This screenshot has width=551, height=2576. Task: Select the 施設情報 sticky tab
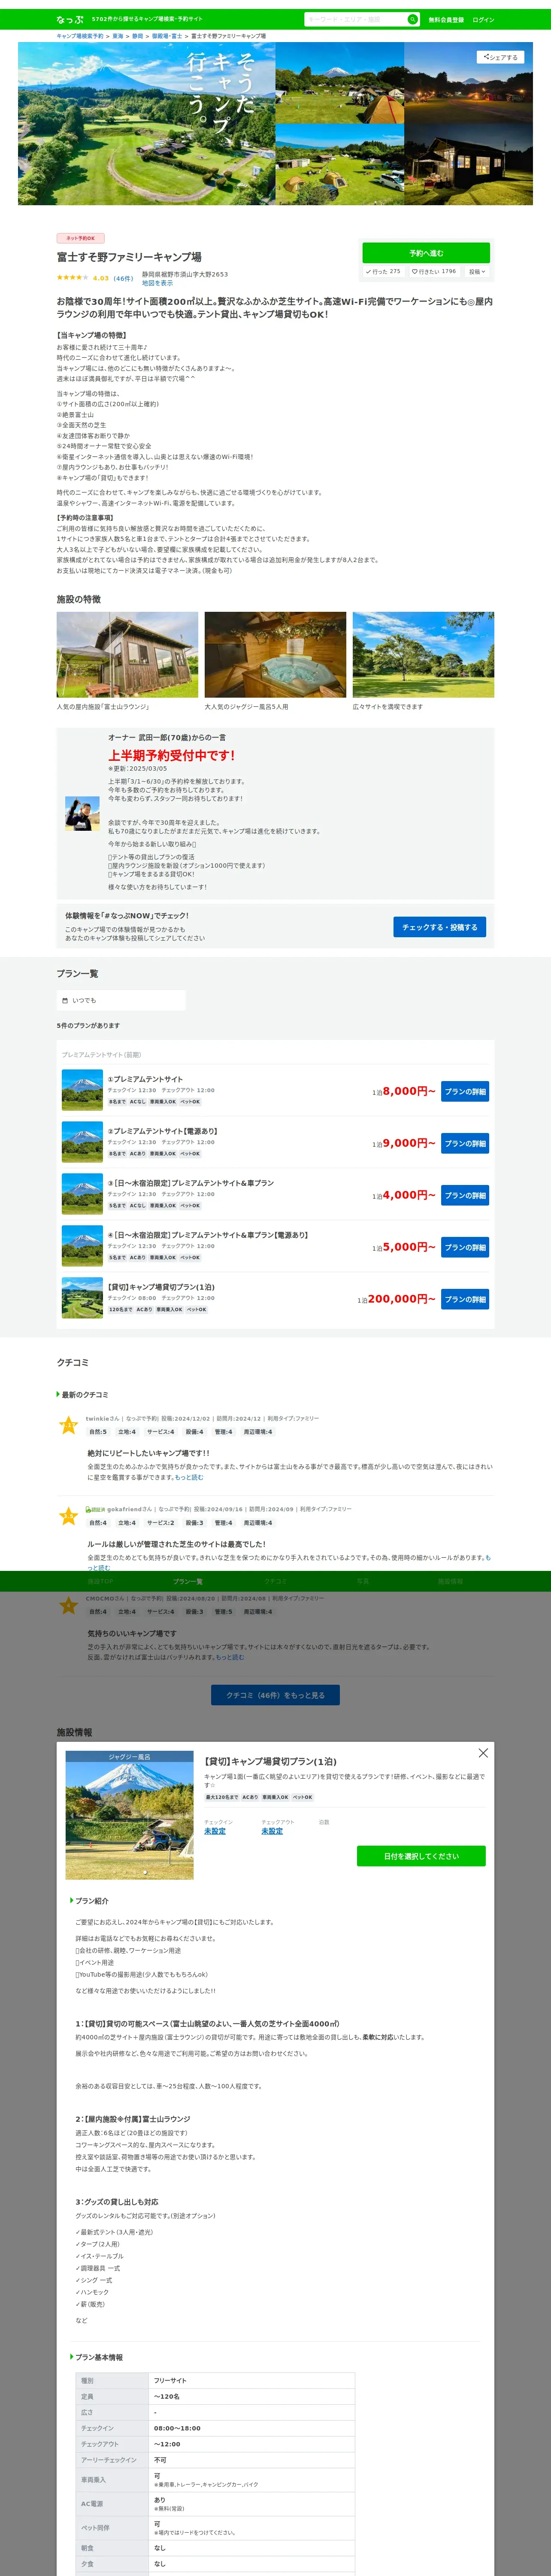tap(450, 1581)
